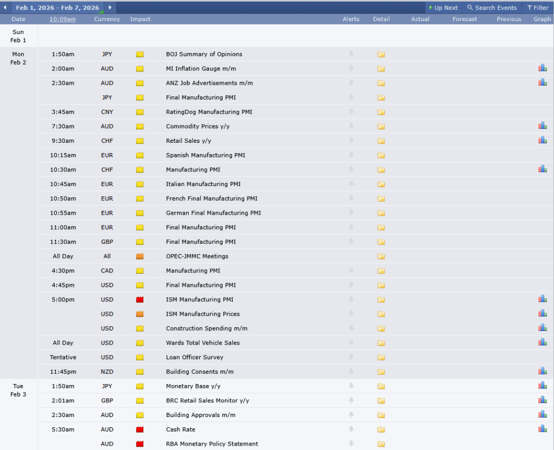Open the Filter options
Image resolution: width=554 pixels, height=450 pixels.
click(537, 8)
